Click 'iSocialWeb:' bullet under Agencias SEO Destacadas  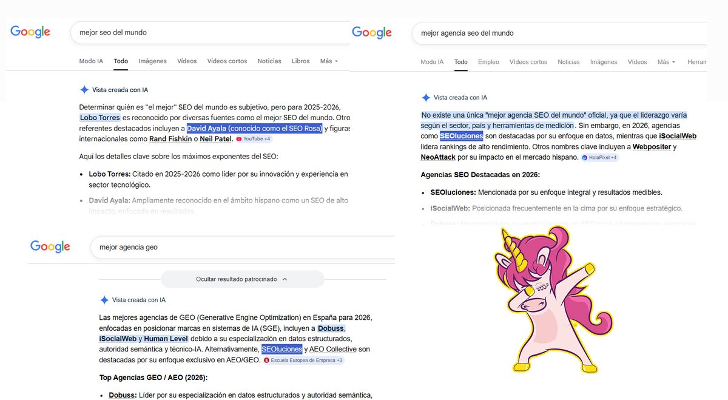(451, 208)
